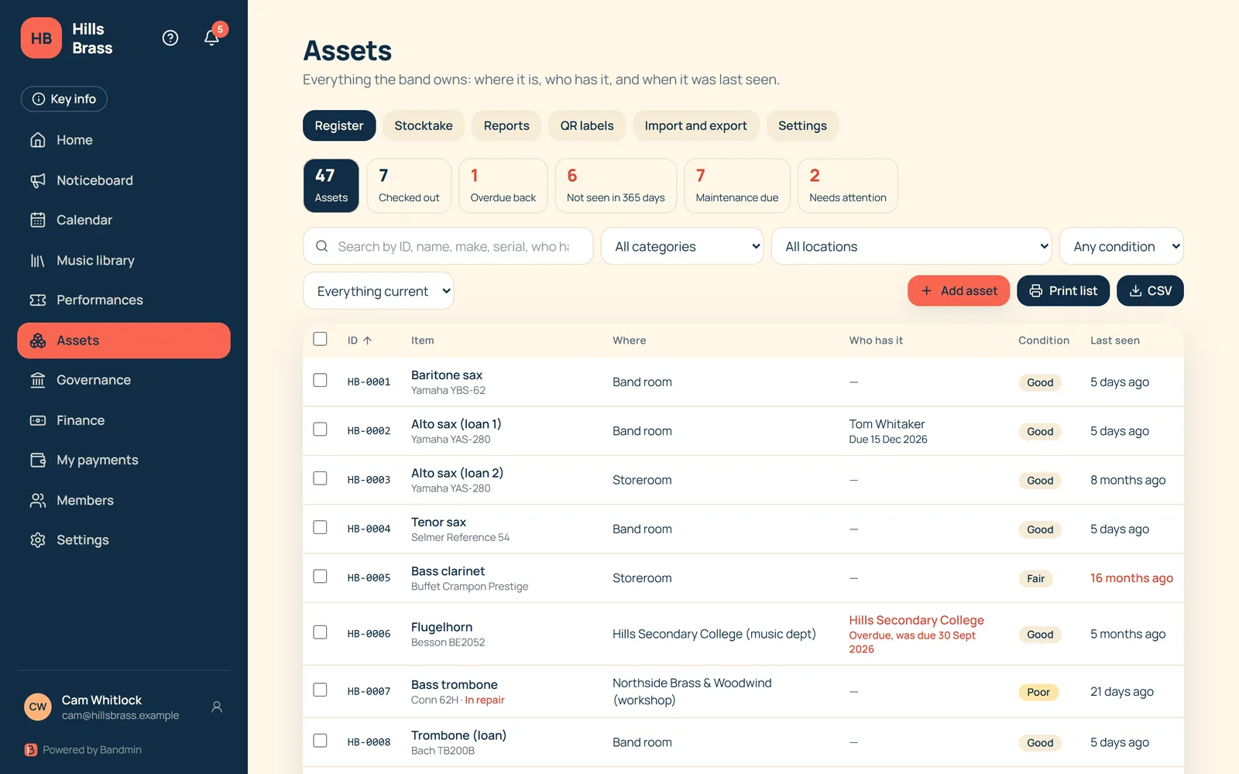Viewport: 1239px width, 774px height.
Task: Sort by the ID column header
Action: click(359, 341)
